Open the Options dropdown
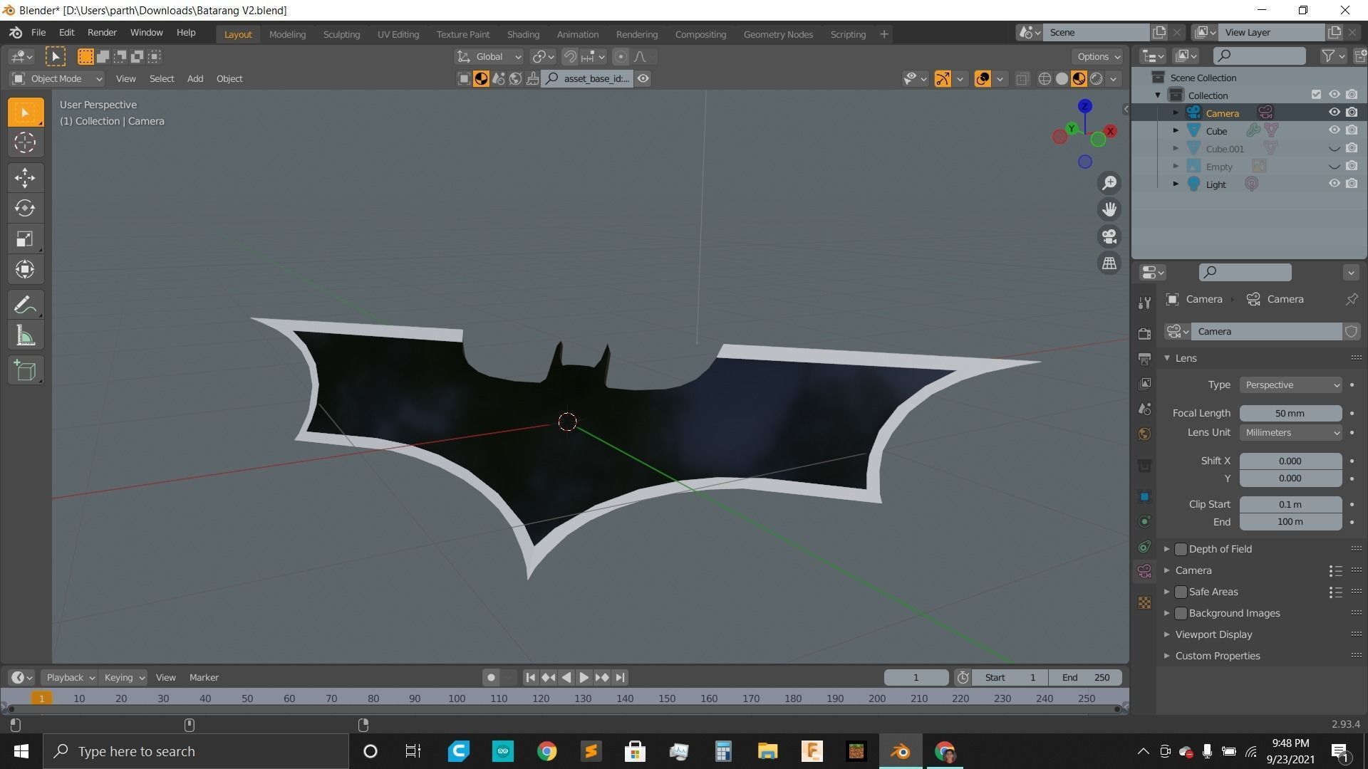 pos(1098,57)
